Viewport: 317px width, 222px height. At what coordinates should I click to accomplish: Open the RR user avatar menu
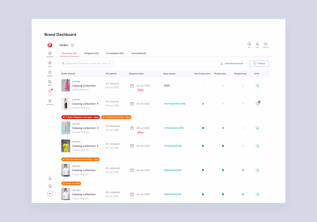point(50,193)
